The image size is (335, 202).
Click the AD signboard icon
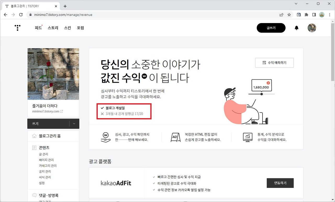tap(175, 137)
